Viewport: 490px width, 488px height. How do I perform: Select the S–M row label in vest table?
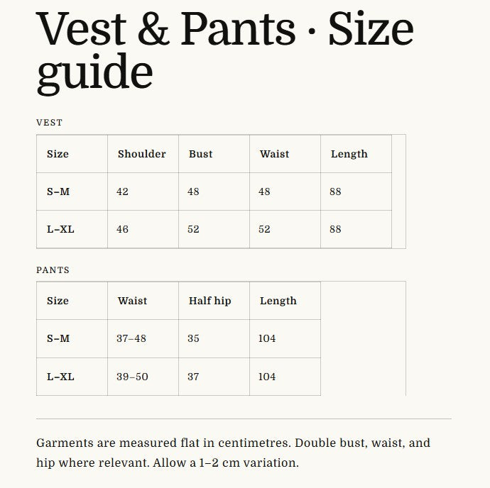pos(58,192)
